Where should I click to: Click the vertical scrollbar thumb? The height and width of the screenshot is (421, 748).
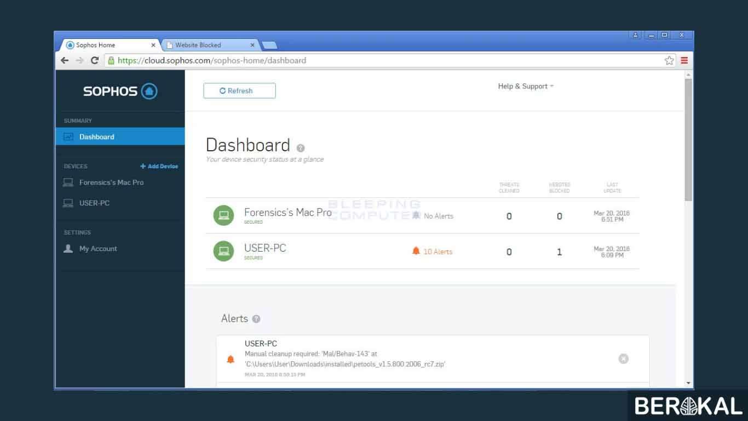pyautogui.click(x=688, y=140)
